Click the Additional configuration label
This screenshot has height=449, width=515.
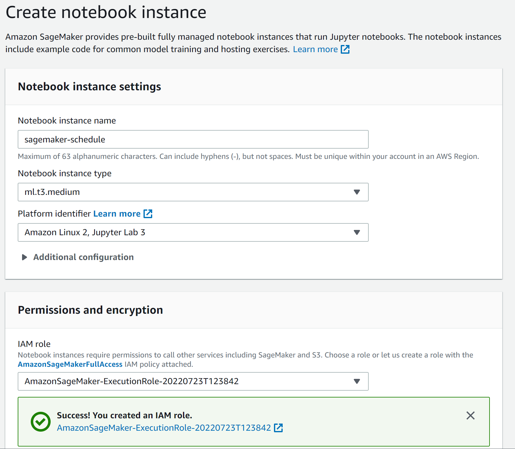84,257
